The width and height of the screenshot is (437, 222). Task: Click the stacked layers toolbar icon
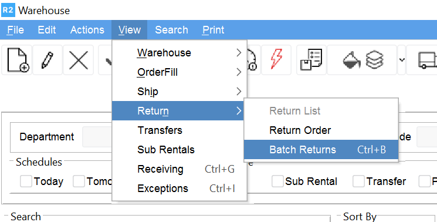click(x=374, y=60)
